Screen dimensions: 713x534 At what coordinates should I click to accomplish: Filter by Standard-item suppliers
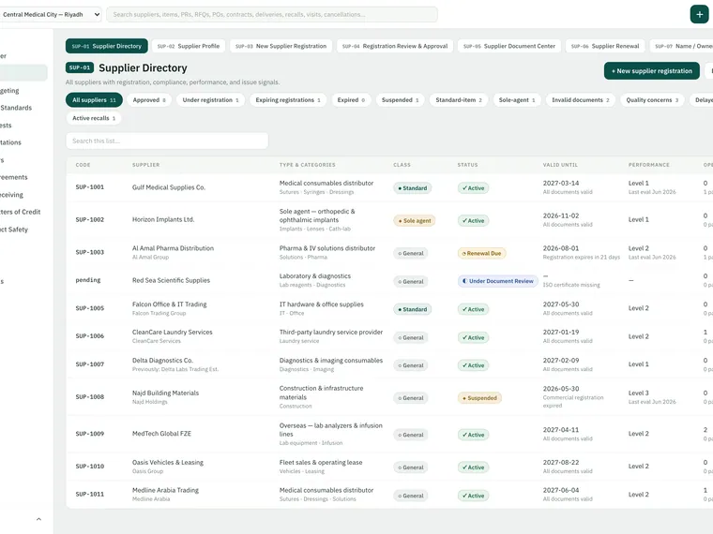459,100
